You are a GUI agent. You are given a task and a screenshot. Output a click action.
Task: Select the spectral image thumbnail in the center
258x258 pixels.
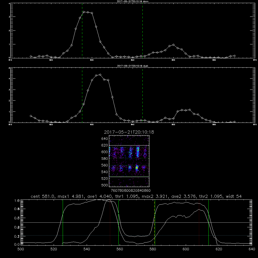(x=129, y=161)
